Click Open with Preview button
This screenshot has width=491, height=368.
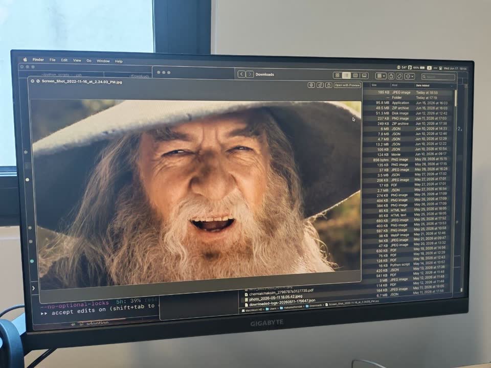[x=347, y=85]
